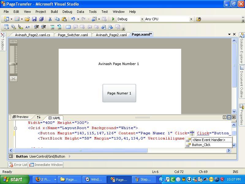Screen dimensions: 245x184
Task: Switch to Page_Switcher.xaml tab
Action: (x=73, y=35)
